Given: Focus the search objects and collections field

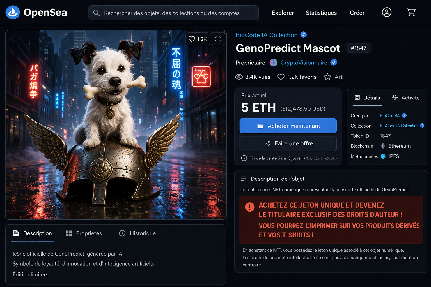Looking at the screenshot, I should click(x=174, y=13).
